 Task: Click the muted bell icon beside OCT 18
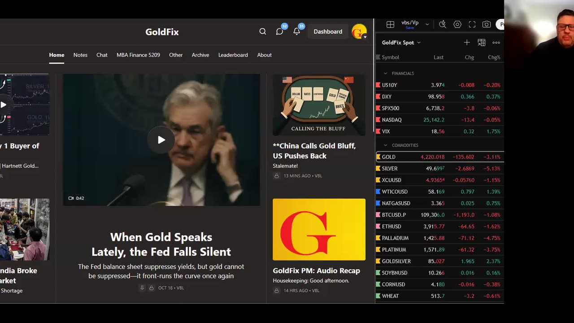click(x=142, y=288)
